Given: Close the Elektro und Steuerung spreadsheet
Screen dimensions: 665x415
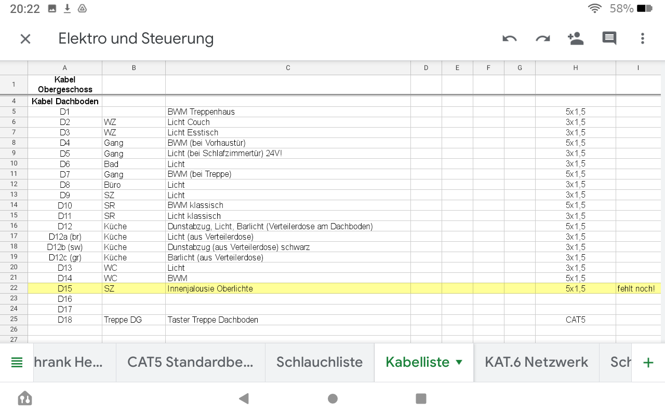Looking at the screenshot, I should (25, 39).
